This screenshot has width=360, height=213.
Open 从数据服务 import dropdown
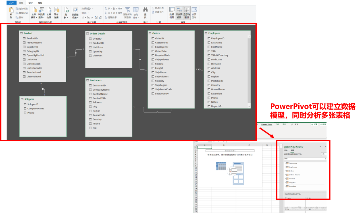click(x=41, y=13)
